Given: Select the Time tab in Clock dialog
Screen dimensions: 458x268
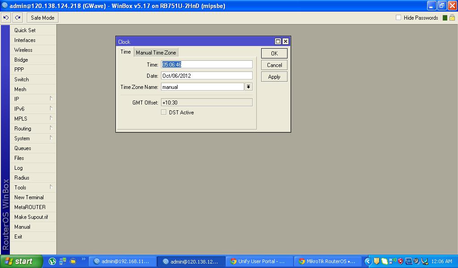Looking at the screenshot, I should coord(126,52).
